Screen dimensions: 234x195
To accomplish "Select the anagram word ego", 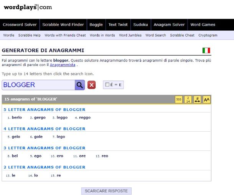I will click(x=38, y=156).
